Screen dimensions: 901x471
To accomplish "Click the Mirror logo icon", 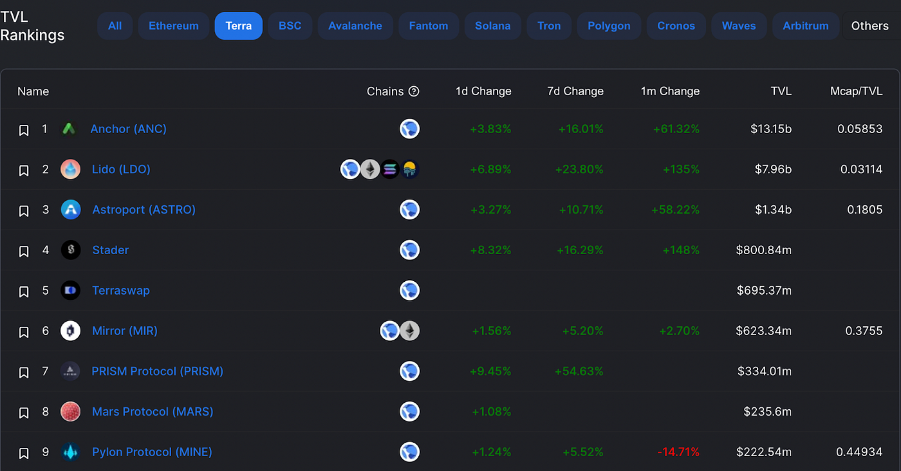I will (70, 331).
